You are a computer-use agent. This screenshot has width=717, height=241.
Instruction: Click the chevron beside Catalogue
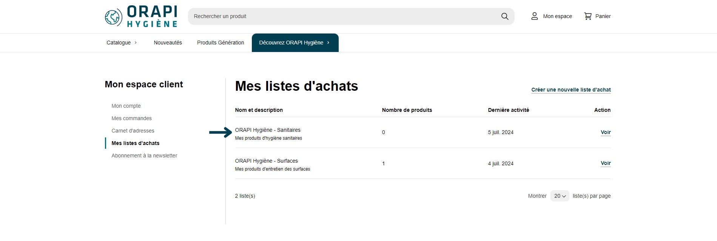(x=136, y=43)
